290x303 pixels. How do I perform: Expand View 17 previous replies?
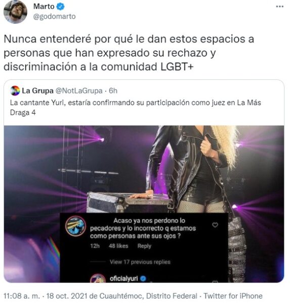[140, 262]
